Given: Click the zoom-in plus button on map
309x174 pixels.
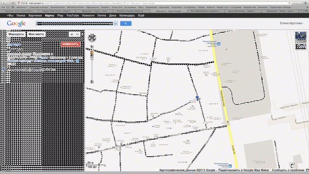Looking at the screenshot, I should point(92,47).
